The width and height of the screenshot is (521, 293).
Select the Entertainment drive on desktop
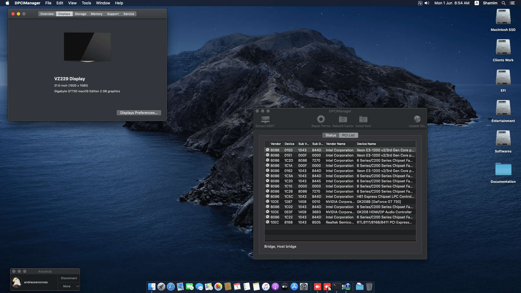[x=503, y=108]
